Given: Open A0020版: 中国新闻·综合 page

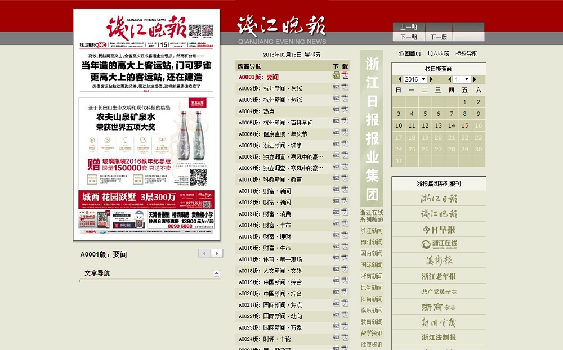Looking at the screenshot, I should (x=270, y=294).
